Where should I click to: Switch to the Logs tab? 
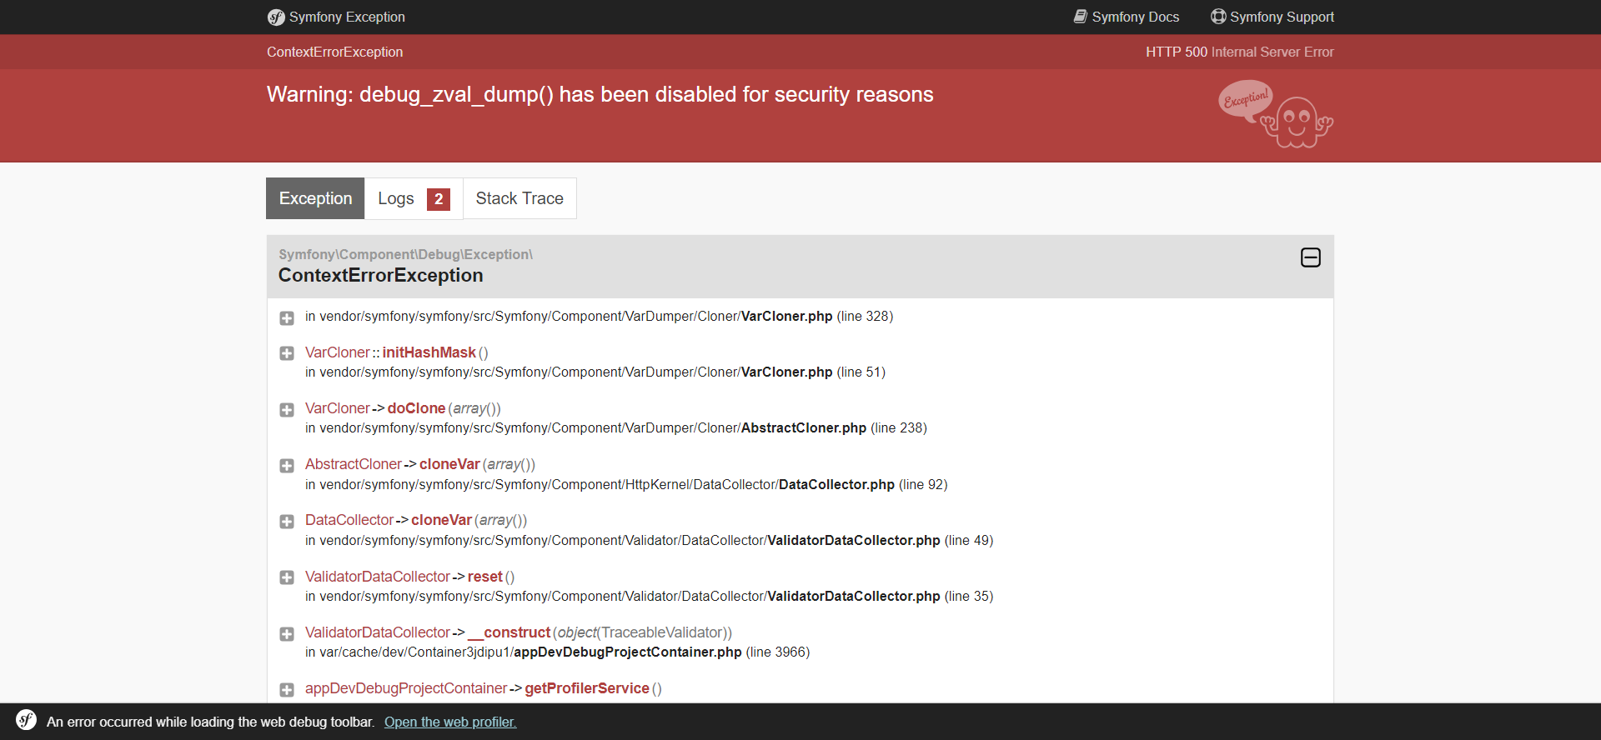[396, 198]
